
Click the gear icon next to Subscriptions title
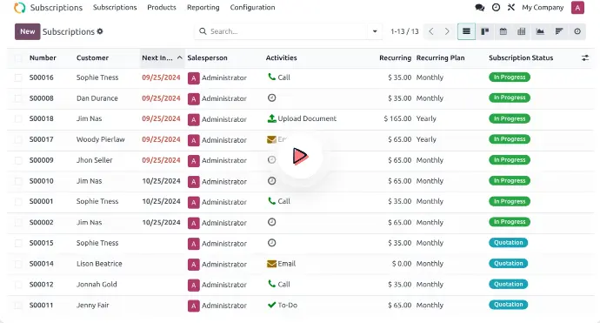point(100,31)
